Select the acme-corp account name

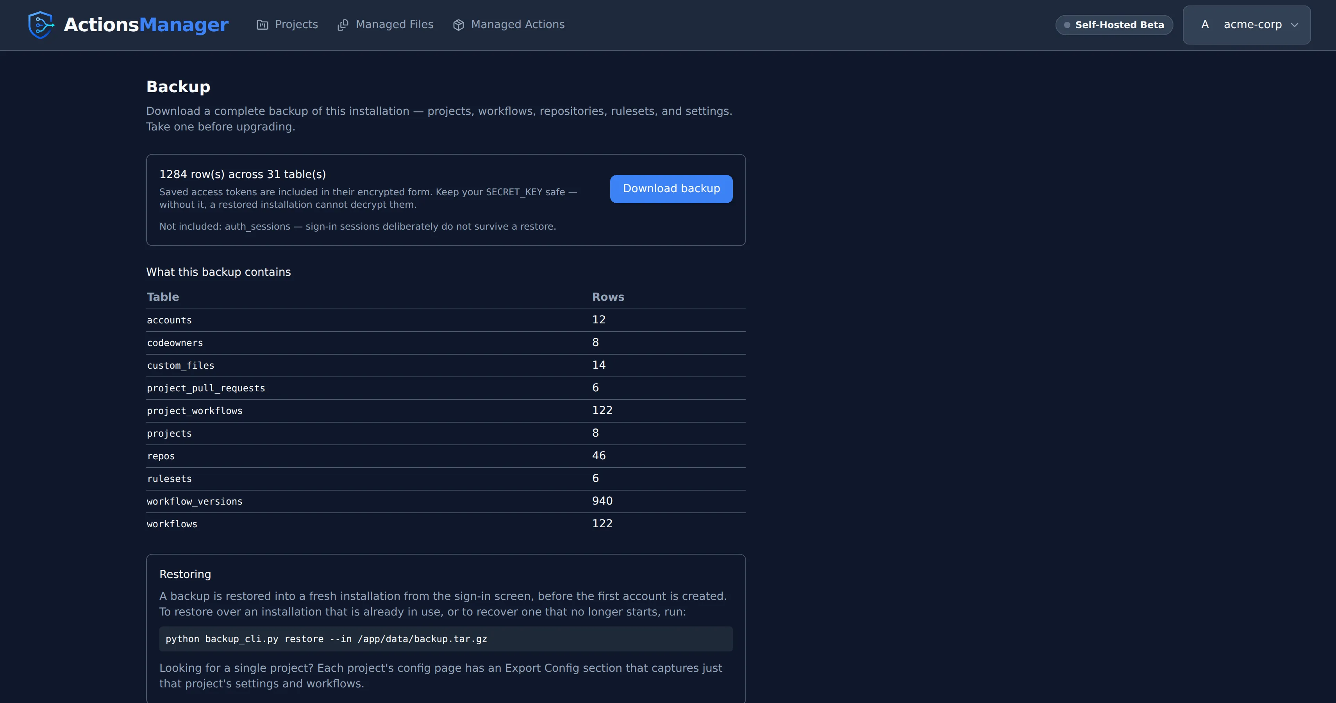click(x=1252, y=24)
